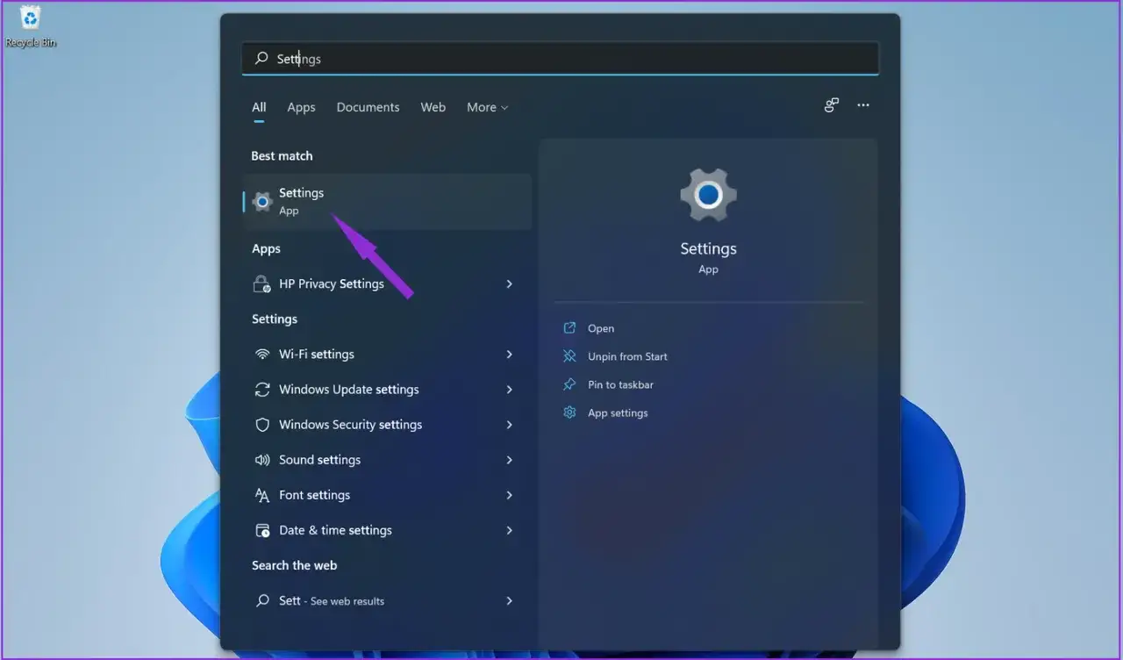Image resolution: width=1123 pixels, height=660 pixels.
Task: Click Open to launch the Settings app
Action: (x=600, y=327)
